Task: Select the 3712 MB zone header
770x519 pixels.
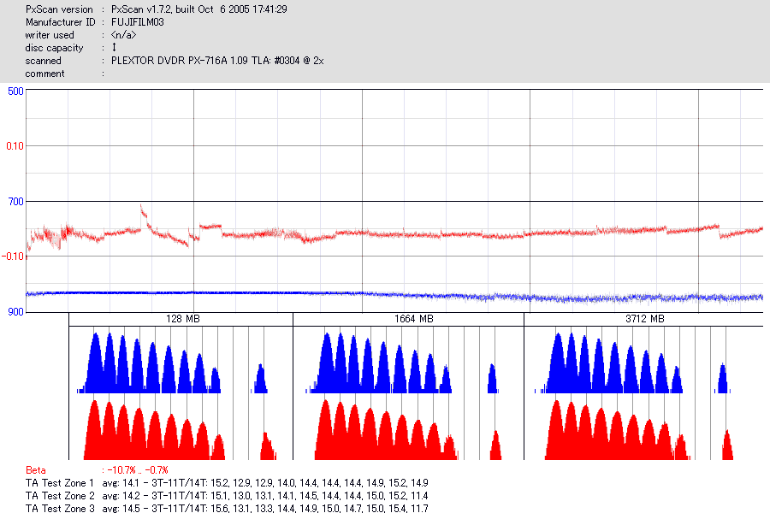Action: click(645, 319)
